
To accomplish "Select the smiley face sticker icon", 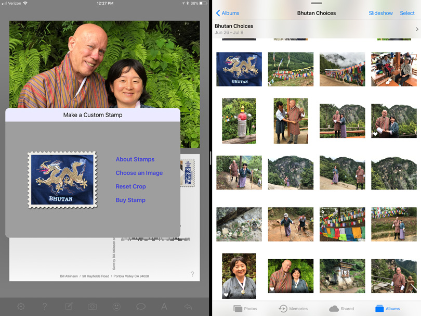I will coord(116,306).
